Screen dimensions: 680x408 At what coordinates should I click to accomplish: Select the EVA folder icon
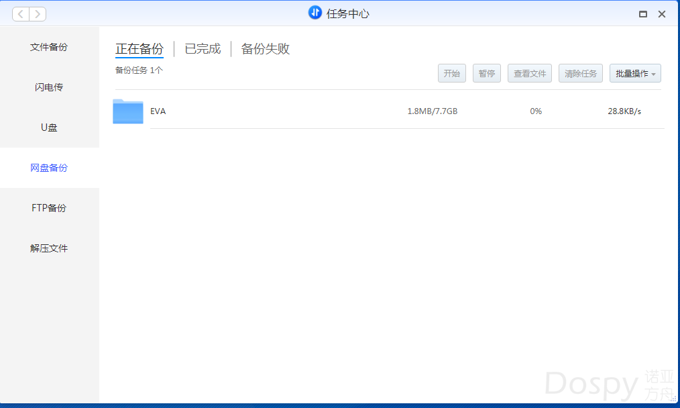point(128,111)
